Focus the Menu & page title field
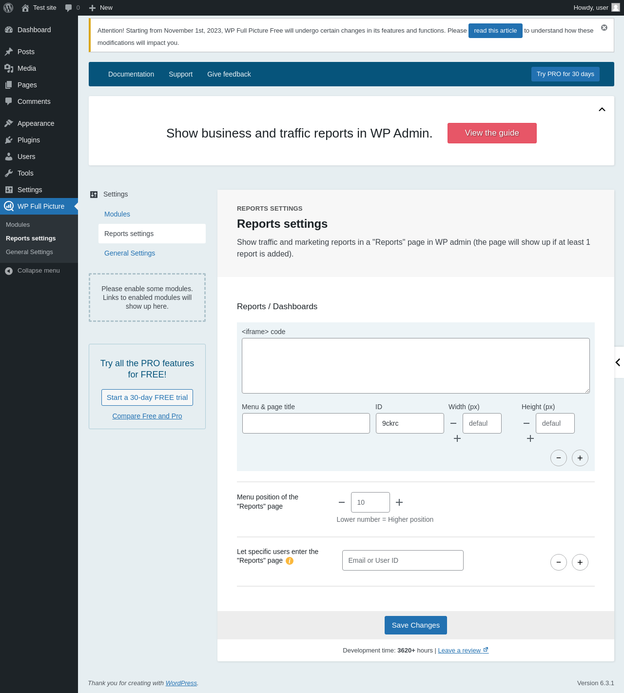Screen dimensions: 624x693 click(306, 423)
